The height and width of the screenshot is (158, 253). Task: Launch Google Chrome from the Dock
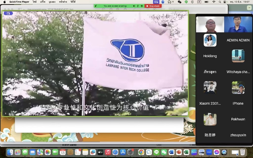coord(141,152)
